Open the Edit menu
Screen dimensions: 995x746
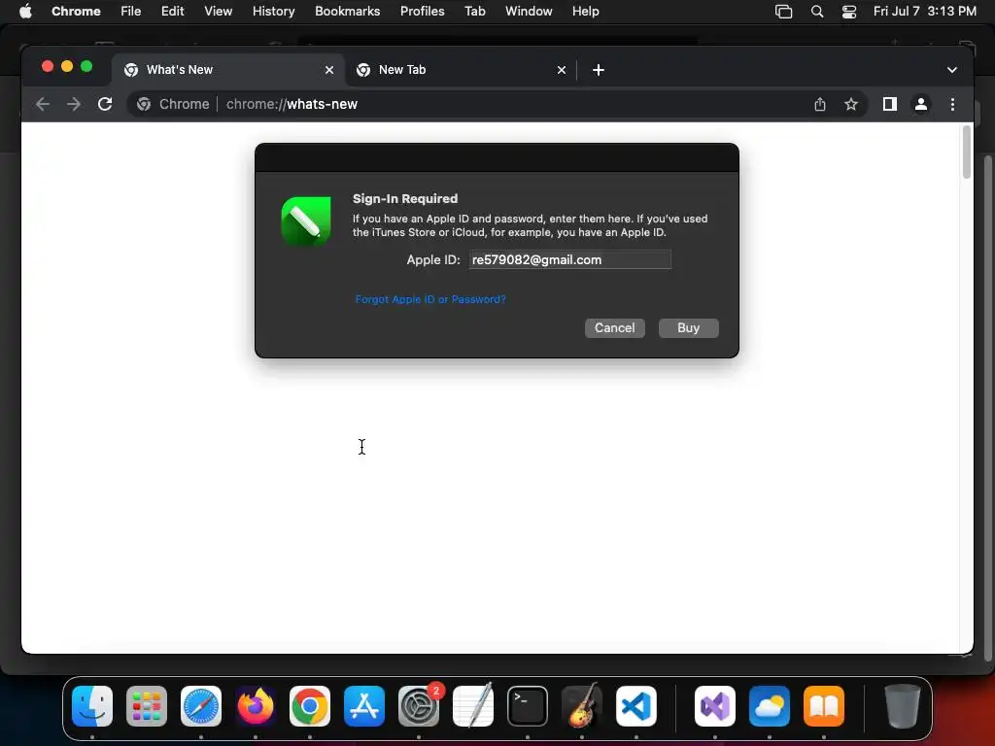coord(173,12)
